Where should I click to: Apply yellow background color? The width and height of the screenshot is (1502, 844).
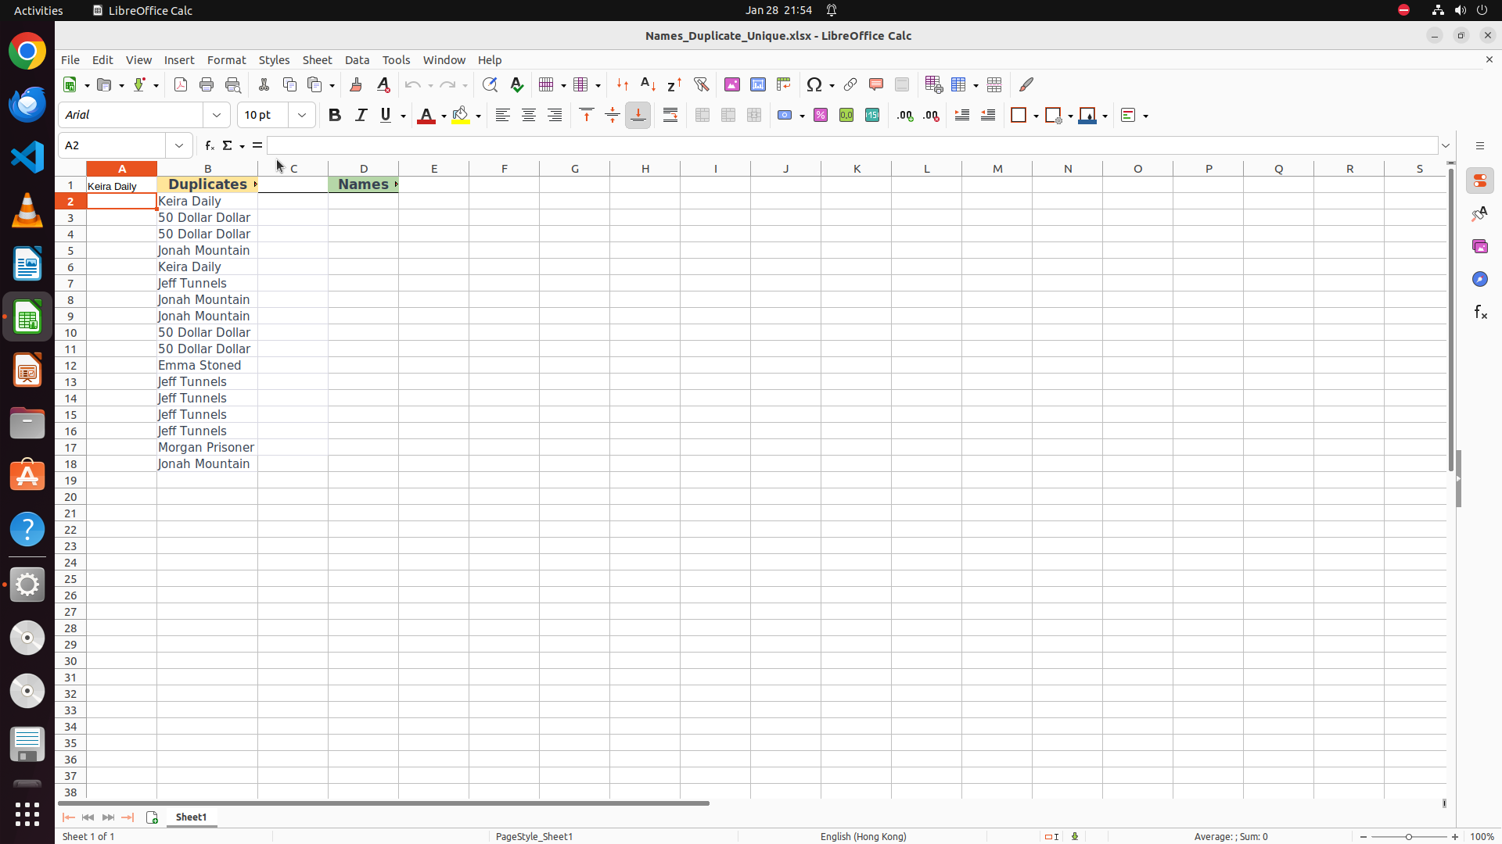pos(461,116)
